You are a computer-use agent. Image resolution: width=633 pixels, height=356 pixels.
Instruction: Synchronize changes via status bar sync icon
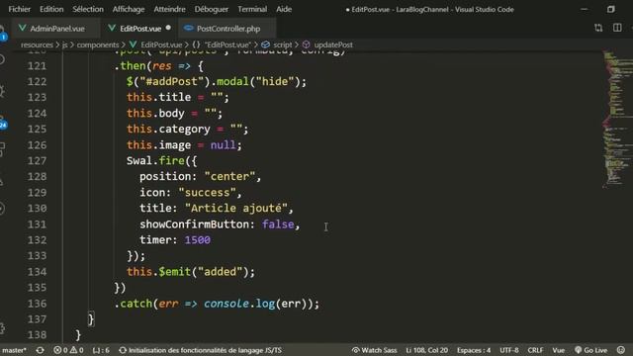click(40, 350)
